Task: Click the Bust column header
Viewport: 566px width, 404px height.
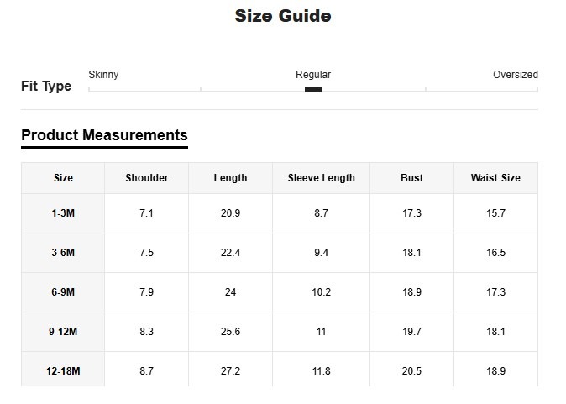Action: tap(411, 178)
